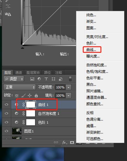Lock transparent pixels icon
The image size is (127, 161).
pyautogui.click(x=17, y=96)
